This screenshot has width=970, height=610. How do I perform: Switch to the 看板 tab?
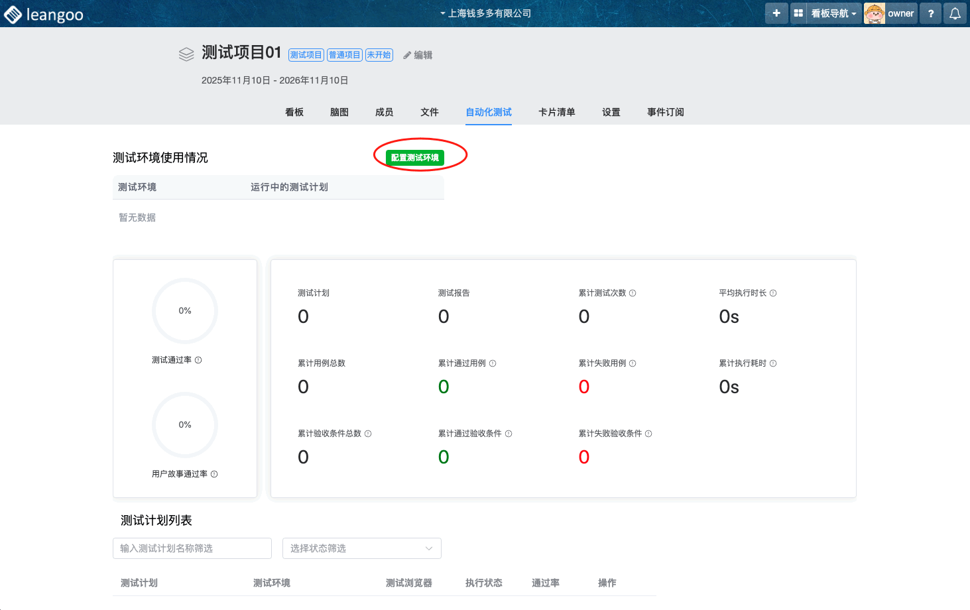(294, 112)
